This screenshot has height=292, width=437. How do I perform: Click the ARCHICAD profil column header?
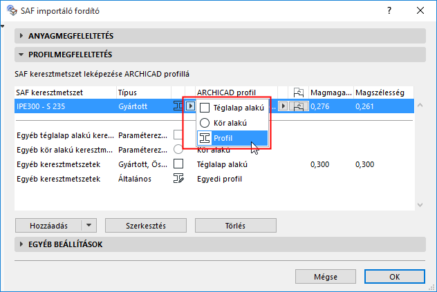236,93
